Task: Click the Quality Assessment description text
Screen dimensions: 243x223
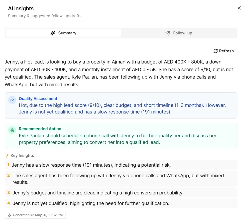Action: coord(122,108)
